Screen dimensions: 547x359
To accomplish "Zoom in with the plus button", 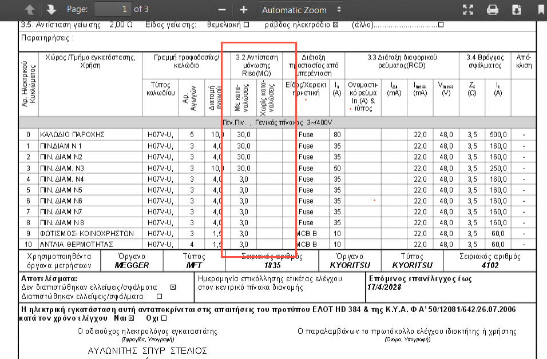I will 244,10.
